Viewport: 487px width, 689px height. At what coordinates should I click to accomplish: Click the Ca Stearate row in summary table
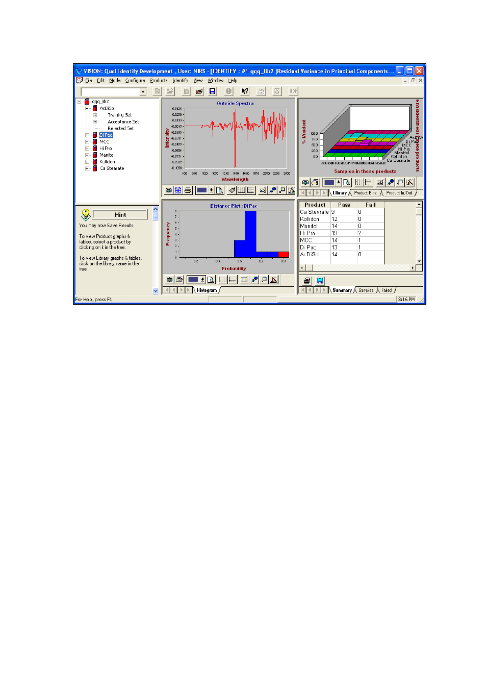pos(341,212)
